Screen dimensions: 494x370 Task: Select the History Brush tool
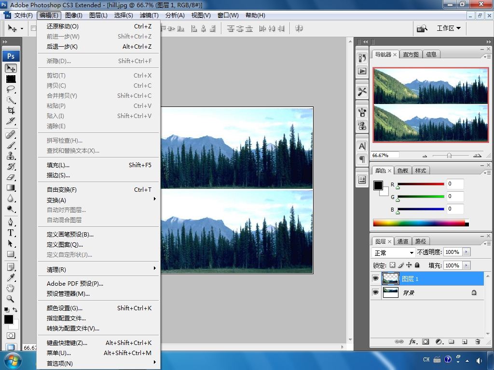click(11, 166)
